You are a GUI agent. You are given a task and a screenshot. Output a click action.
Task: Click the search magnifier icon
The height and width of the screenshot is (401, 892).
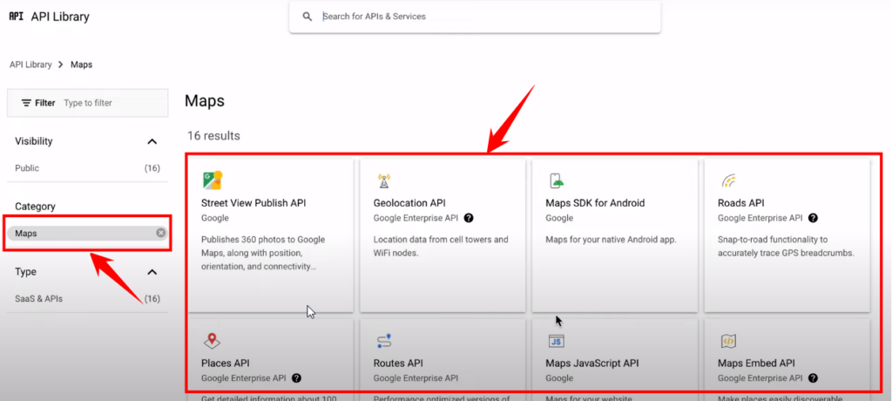pos(307,17)
